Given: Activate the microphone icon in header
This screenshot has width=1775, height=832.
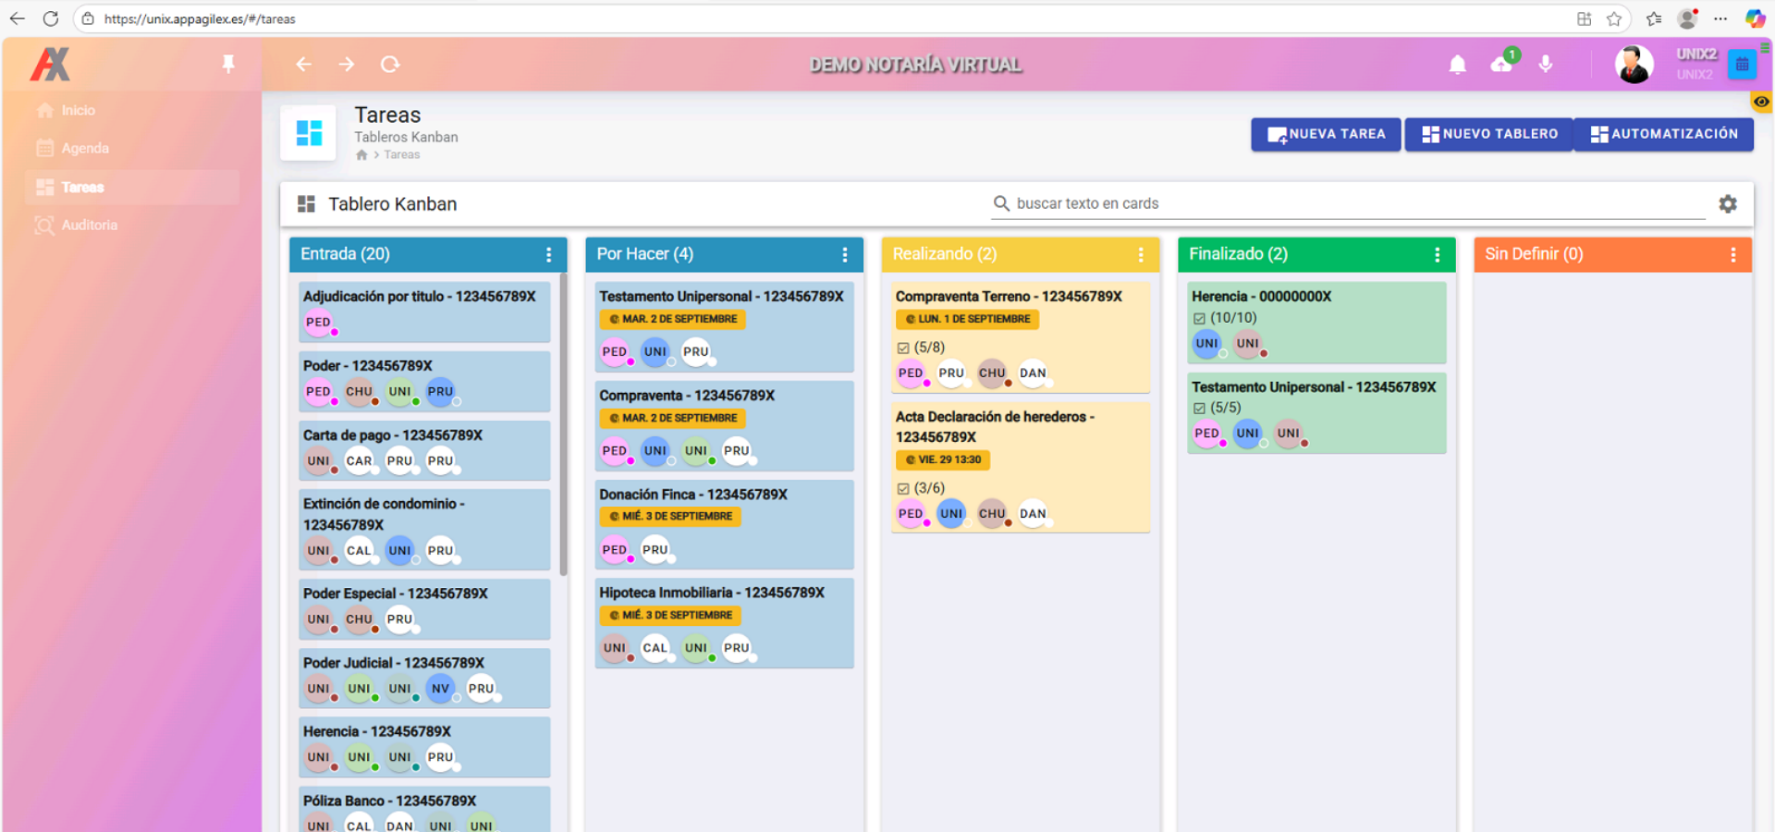Looking at the screenshot, I should click(1546, 64).
